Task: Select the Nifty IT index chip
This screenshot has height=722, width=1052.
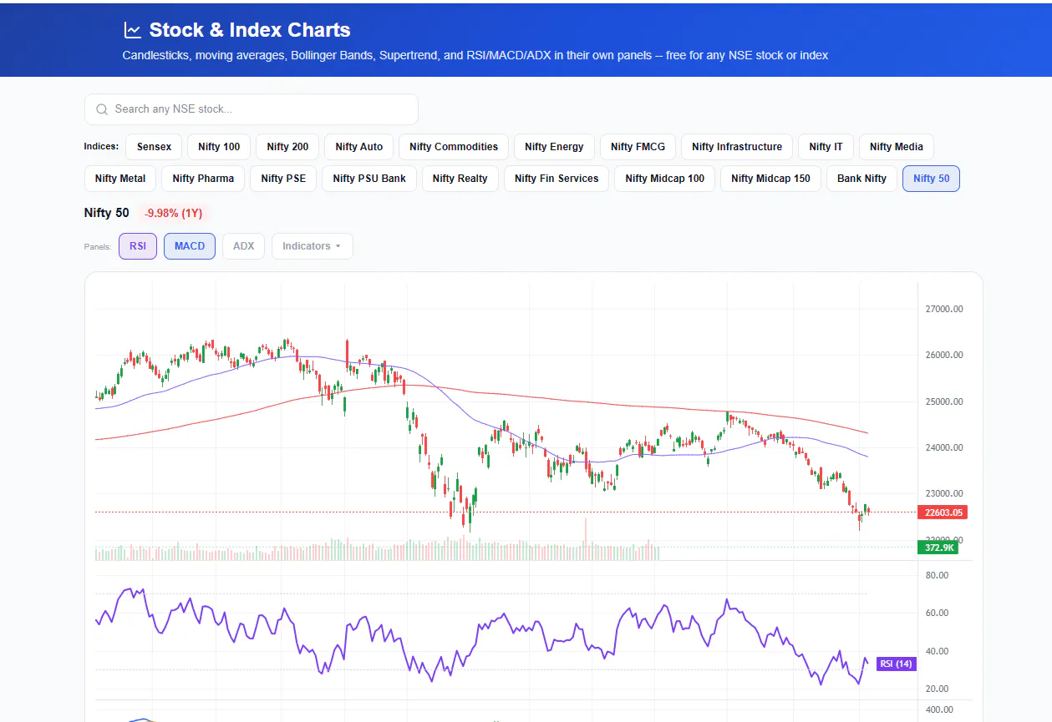Action: pos(826,147)
